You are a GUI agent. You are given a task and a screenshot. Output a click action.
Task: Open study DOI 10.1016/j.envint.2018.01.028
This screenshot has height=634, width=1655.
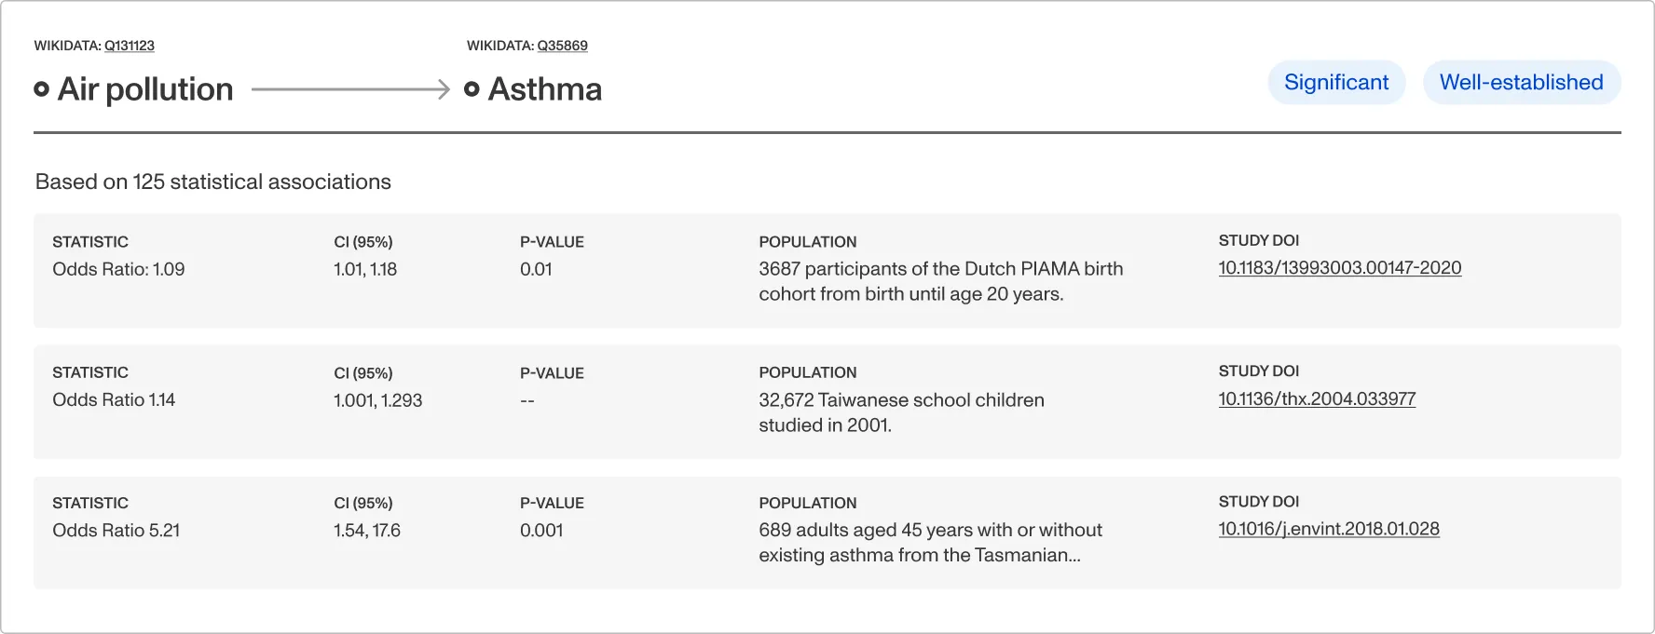(x=1329, y=529)
